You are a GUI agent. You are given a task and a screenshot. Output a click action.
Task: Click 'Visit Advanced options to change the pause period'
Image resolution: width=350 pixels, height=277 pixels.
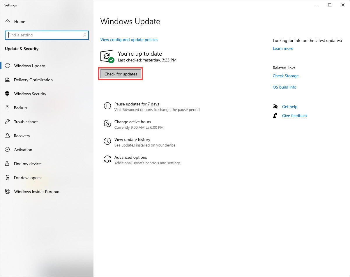[x=157, y=110]
